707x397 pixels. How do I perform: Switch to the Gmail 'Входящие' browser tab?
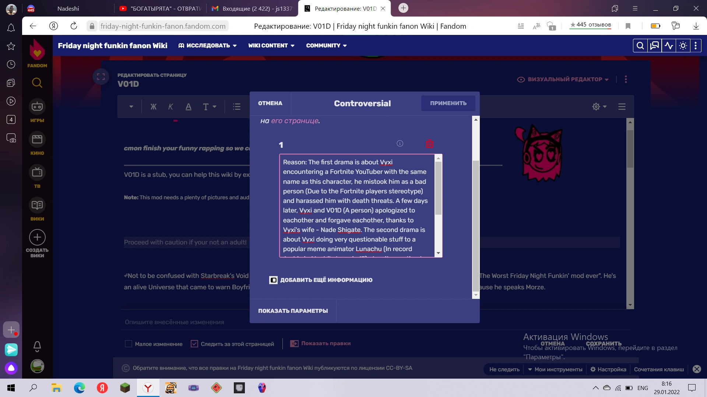[252, 8]
